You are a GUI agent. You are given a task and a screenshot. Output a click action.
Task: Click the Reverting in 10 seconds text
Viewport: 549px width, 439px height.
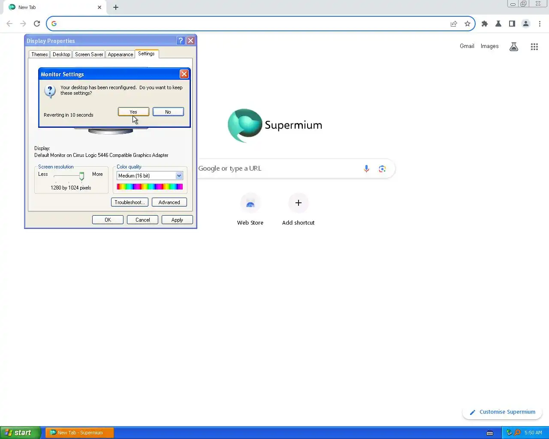(x=69, y=115)
